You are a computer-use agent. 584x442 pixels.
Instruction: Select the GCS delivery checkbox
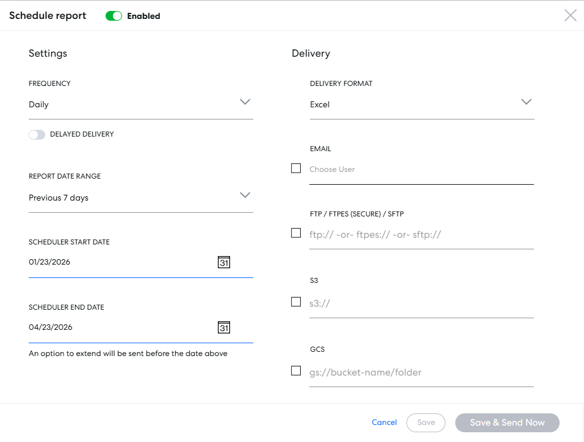[296, 371]
